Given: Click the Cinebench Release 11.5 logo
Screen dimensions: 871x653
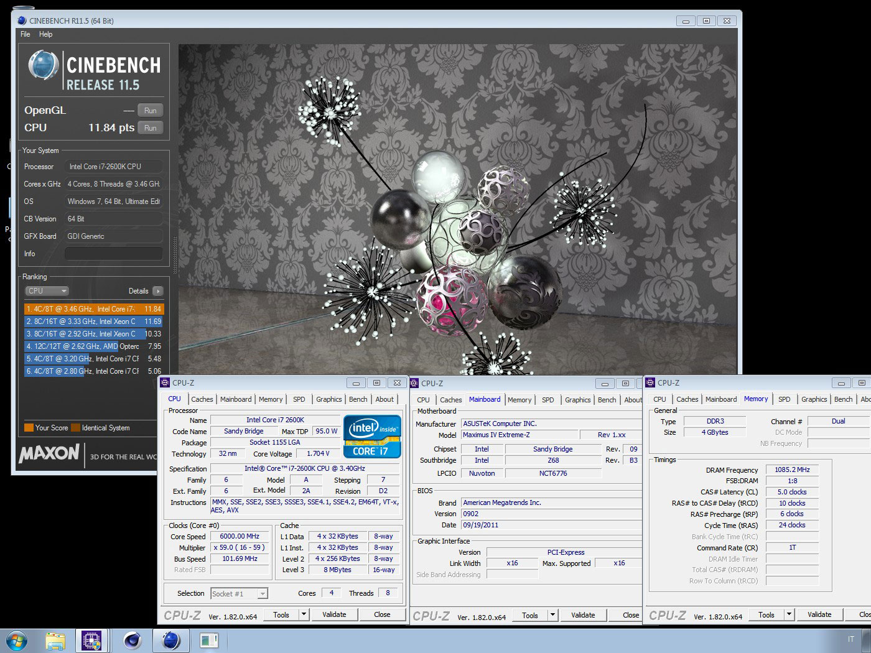Looking at the screenshot, I should pos(95,70).
